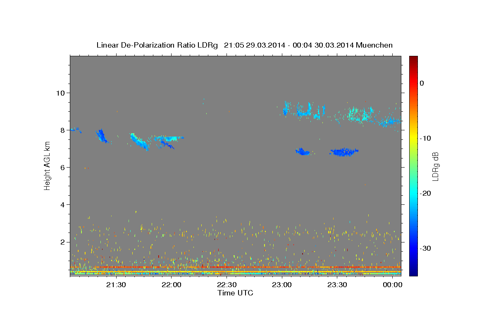
Task: Click the cyan cloud streak near 21:42 at 7.5 km
Action: click(x=139, y=142)
